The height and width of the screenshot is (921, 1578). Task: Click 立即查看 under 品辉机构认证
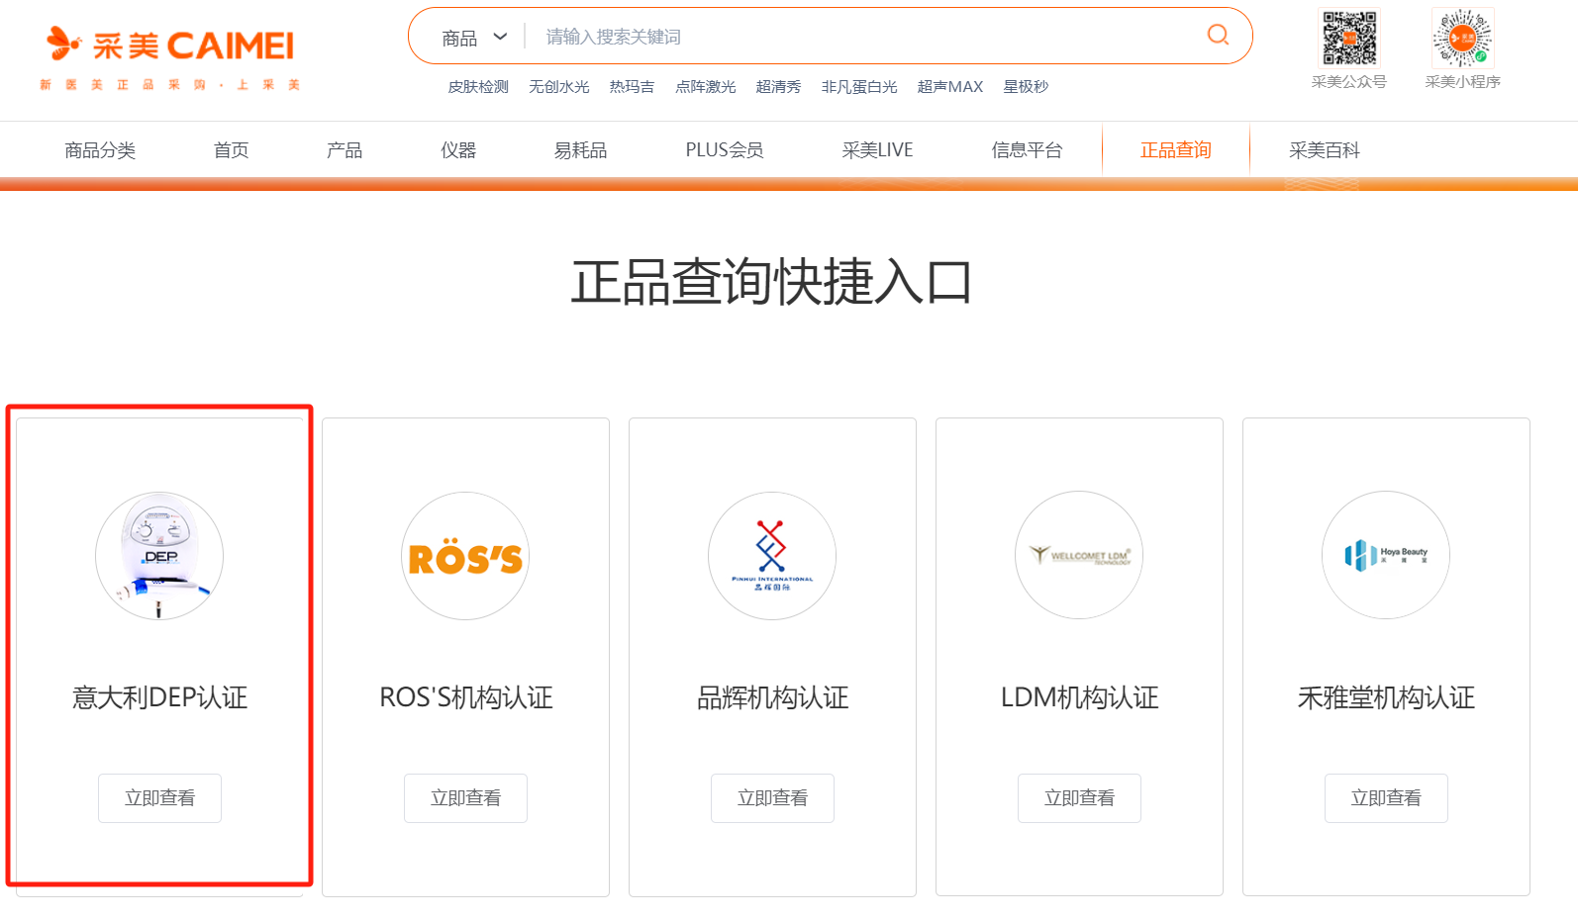[772, 798]
